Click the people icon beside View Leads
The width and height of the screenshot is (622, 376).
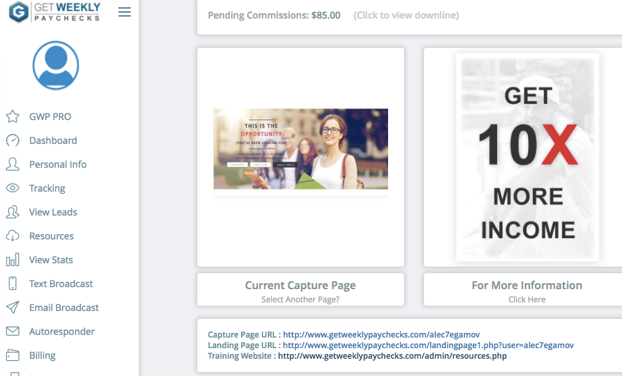(13, 212)
